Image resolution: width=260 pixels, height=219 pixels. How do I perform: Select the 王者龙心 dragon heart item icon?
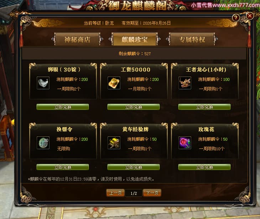(185, 83)
